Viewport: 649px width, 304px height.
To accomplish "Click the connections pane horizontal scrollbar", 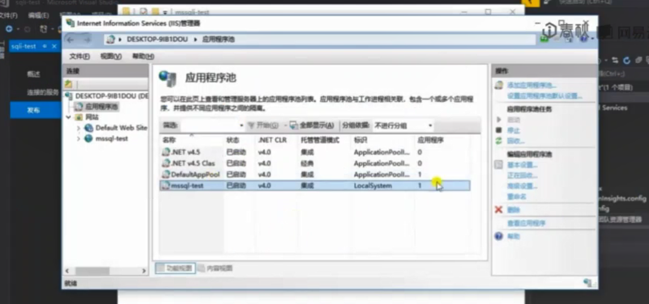I will click(x=92, y=271).
